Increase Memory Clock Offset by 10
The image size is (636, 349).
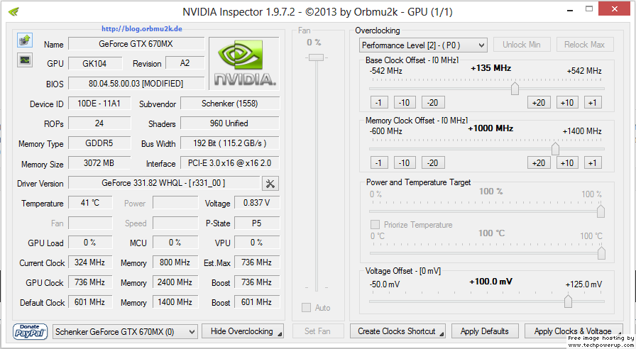tap(567, 163)
